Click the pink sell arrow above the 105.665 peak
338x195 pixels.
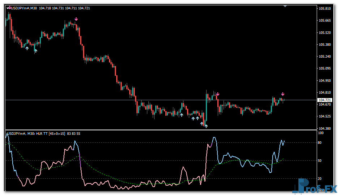[x=76, y=19]
